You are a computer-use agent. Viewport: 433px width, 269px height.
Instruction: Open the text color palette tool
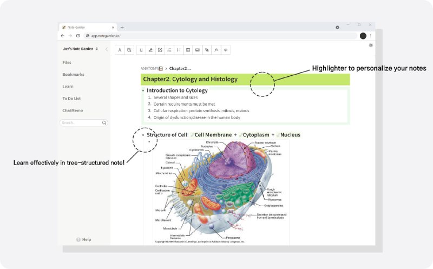click(129, 50)
